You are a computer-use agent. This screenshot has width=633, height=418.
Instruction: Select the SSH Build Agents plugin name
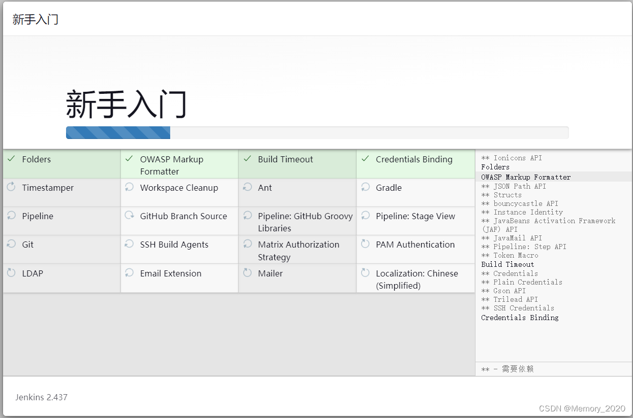(x=174, y=245)
